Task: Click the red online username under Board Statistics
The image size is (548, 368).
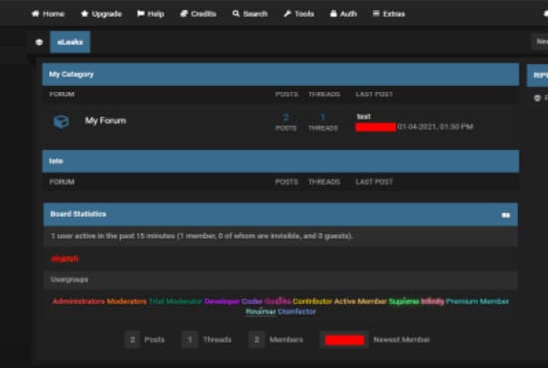Action: click(65, 259)
